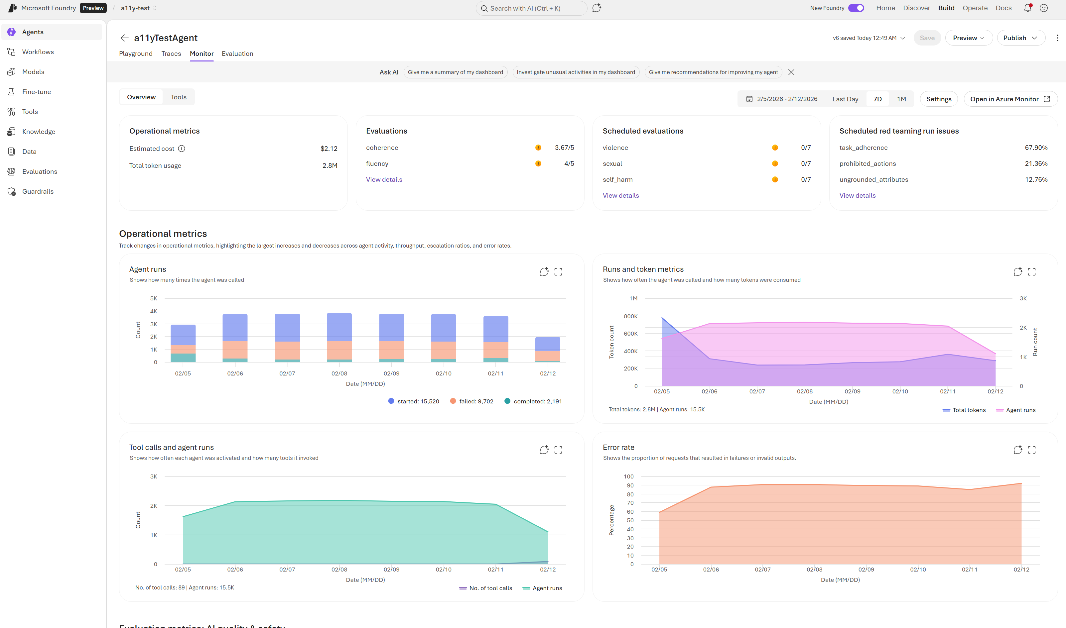This screenshot has width=1066, height=628.
Task: Open the three-dot options menu near Publish
Action: pos(1058,38)
